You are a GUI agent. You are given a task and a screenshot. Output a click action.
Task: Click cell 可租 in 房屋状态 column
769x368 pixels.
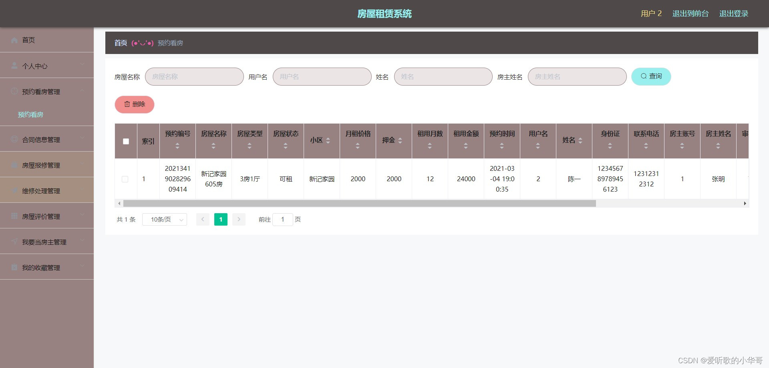[x=286, y=179]
